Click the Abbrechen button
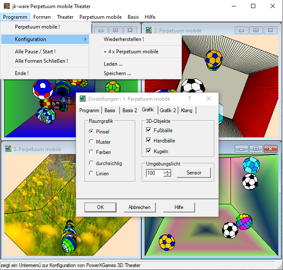This screenshot has height=270, width=283. [140, 207]
